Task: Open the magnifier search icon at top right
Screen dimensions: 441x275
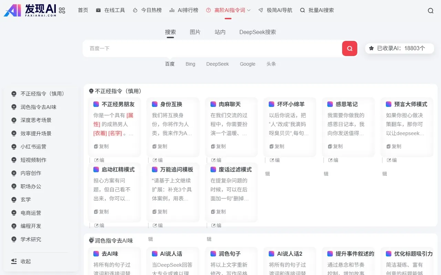Action: tap(430, 11)
